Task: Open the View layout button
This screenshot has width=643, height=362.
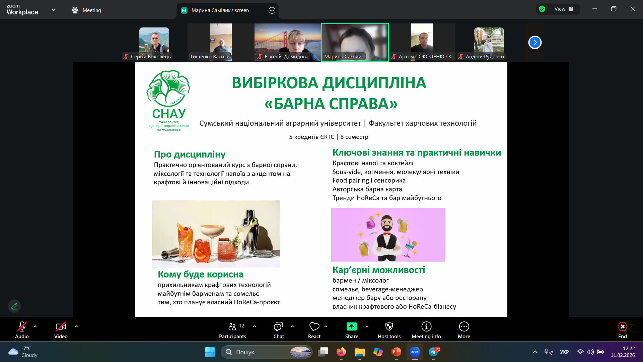Action: point(564,9)
